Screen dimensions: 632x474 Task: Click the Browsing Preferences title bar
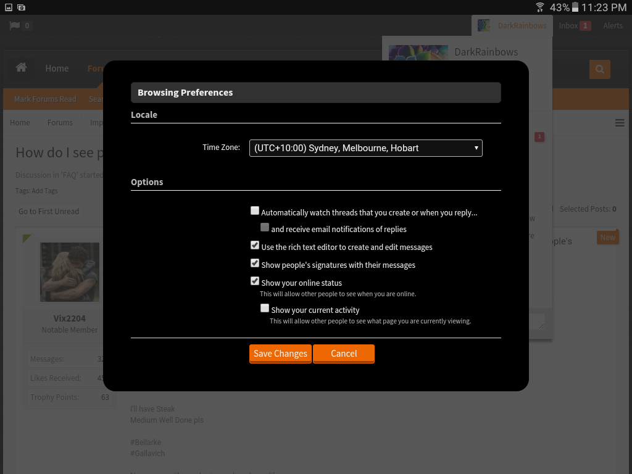315,93
